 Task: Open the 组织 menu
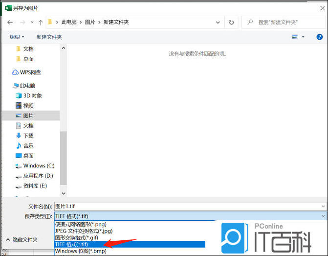17,37
